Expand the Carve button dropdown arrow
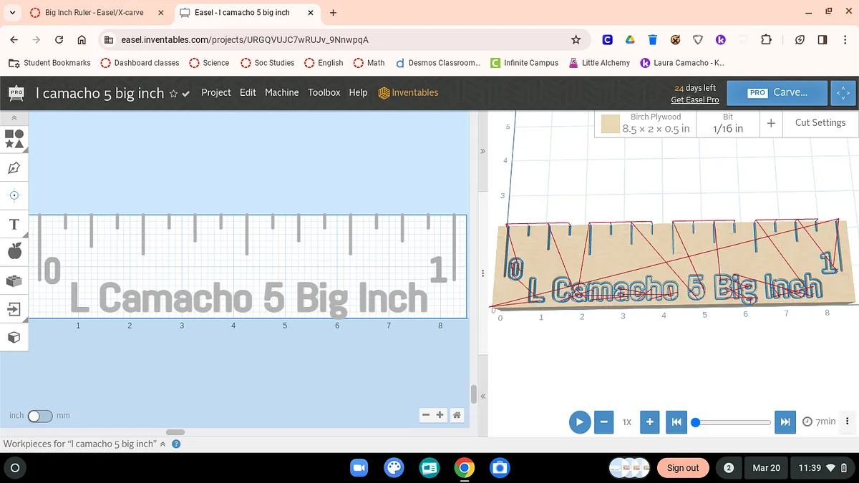This screenshot has height=483, width=859. (x=843, y=93)
